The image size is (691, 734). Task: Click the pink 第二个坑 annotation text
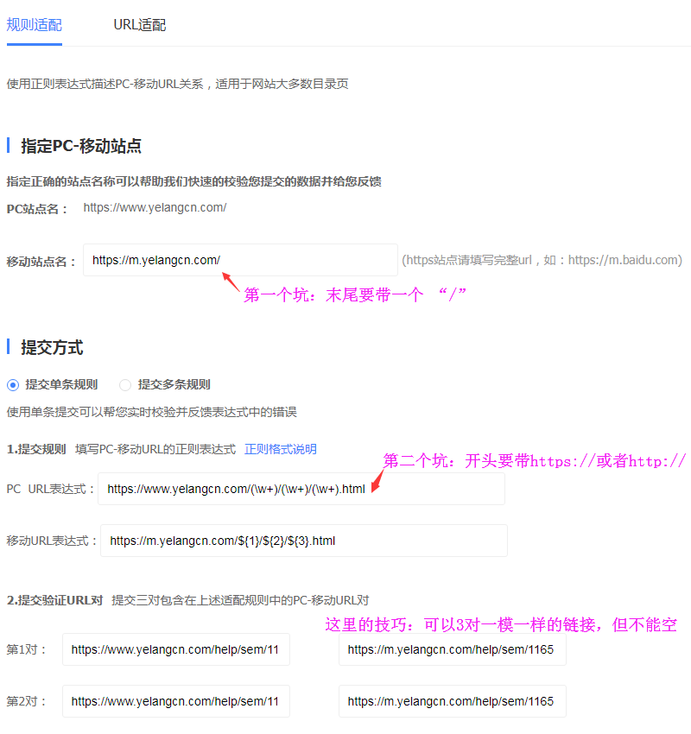point(534,461)
